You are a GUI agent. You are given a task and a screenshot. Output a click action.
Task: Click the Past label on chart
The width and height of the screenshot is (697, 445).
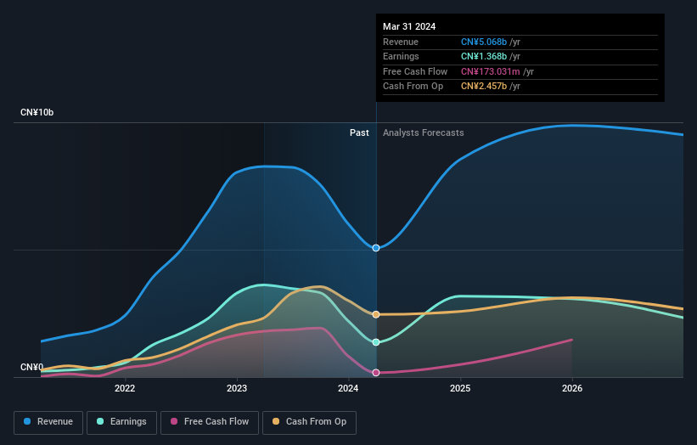click(359, 133)
